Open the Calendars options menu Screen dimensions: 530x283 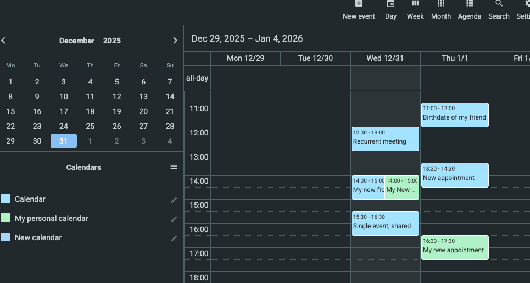174,167
